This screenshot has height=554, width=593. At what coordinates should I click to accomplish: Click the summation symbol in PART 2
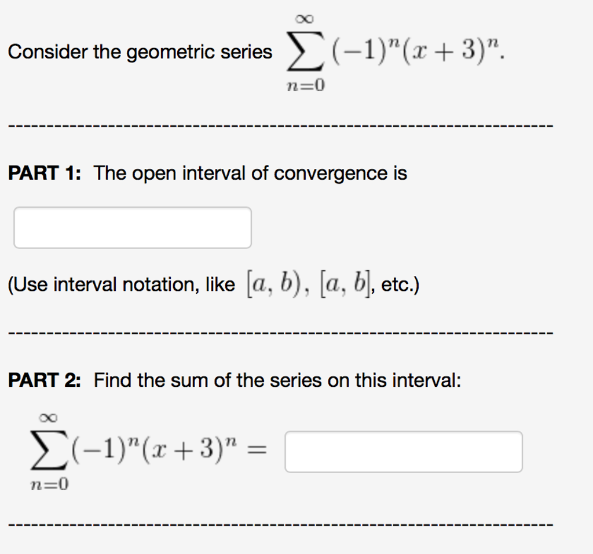[50, 450]
